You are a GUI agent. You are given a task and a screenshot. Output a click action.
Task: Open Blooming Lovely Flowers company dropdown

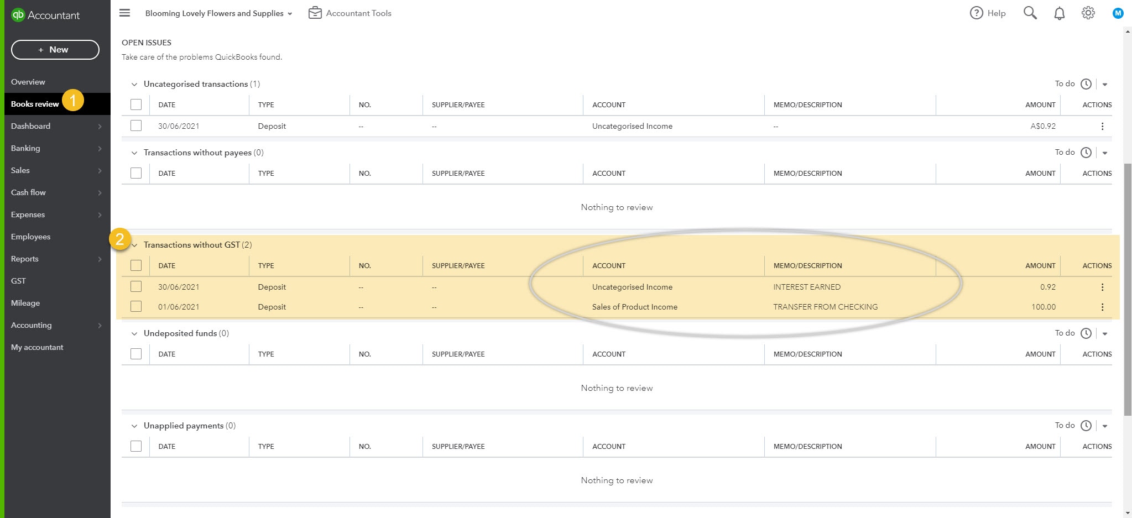(x=218, y=13)
